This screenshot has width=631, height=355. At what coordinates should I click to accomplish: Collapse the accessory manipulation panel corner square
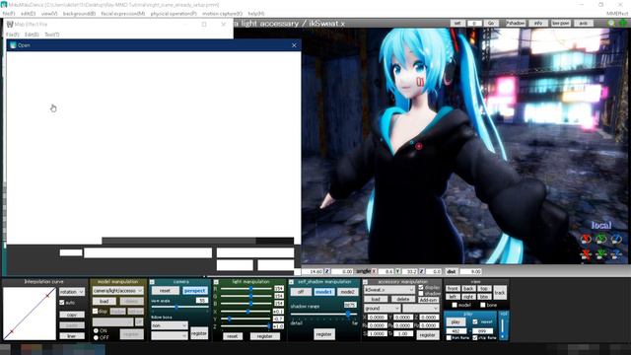coord(366,282)
